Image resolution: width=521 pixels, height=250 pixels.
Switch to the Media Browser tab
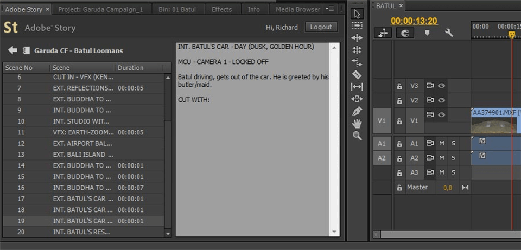click(x=298, y=9)
